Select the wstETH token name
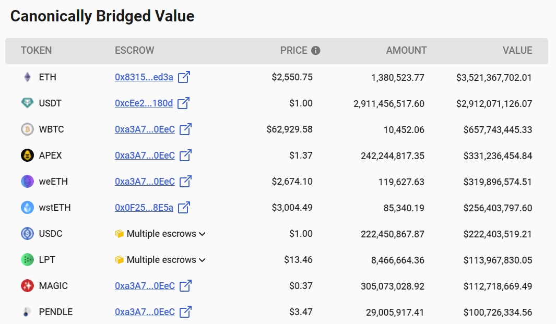 coord(55,207)
